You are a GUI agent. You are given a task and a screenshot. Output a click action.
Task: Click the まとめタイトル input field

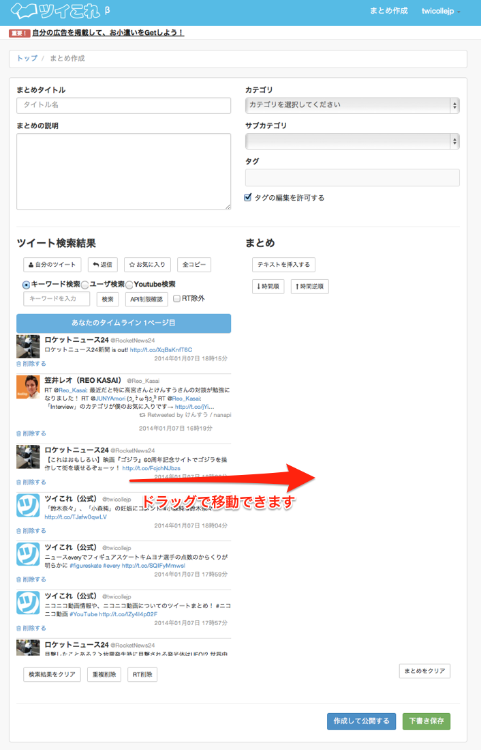pyautogui.click(x=123, y=105)
